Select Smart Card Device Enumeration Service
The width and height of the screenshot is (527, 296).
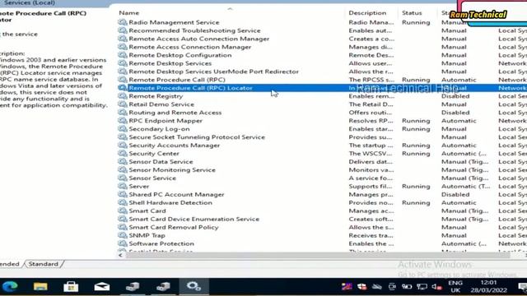[194, 220]
